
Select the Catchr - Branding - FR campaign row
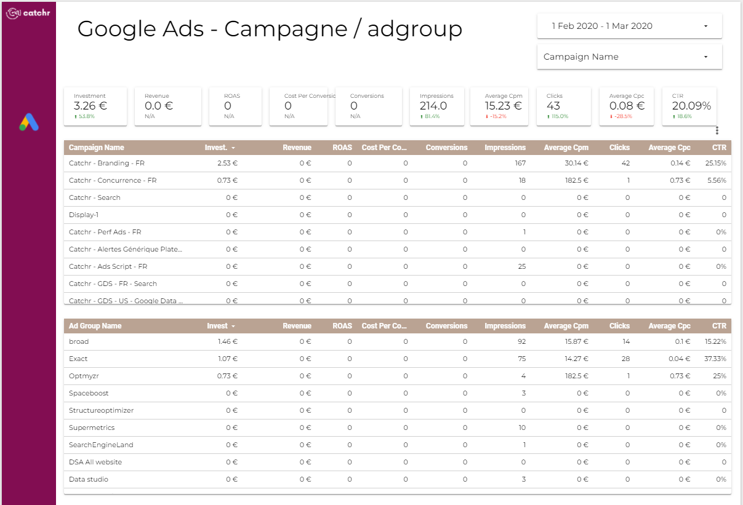point(107,164)
